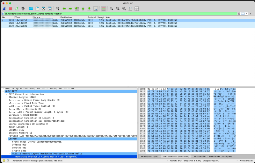
Task: Sort by the Info column header
Action: pos(179,17)
